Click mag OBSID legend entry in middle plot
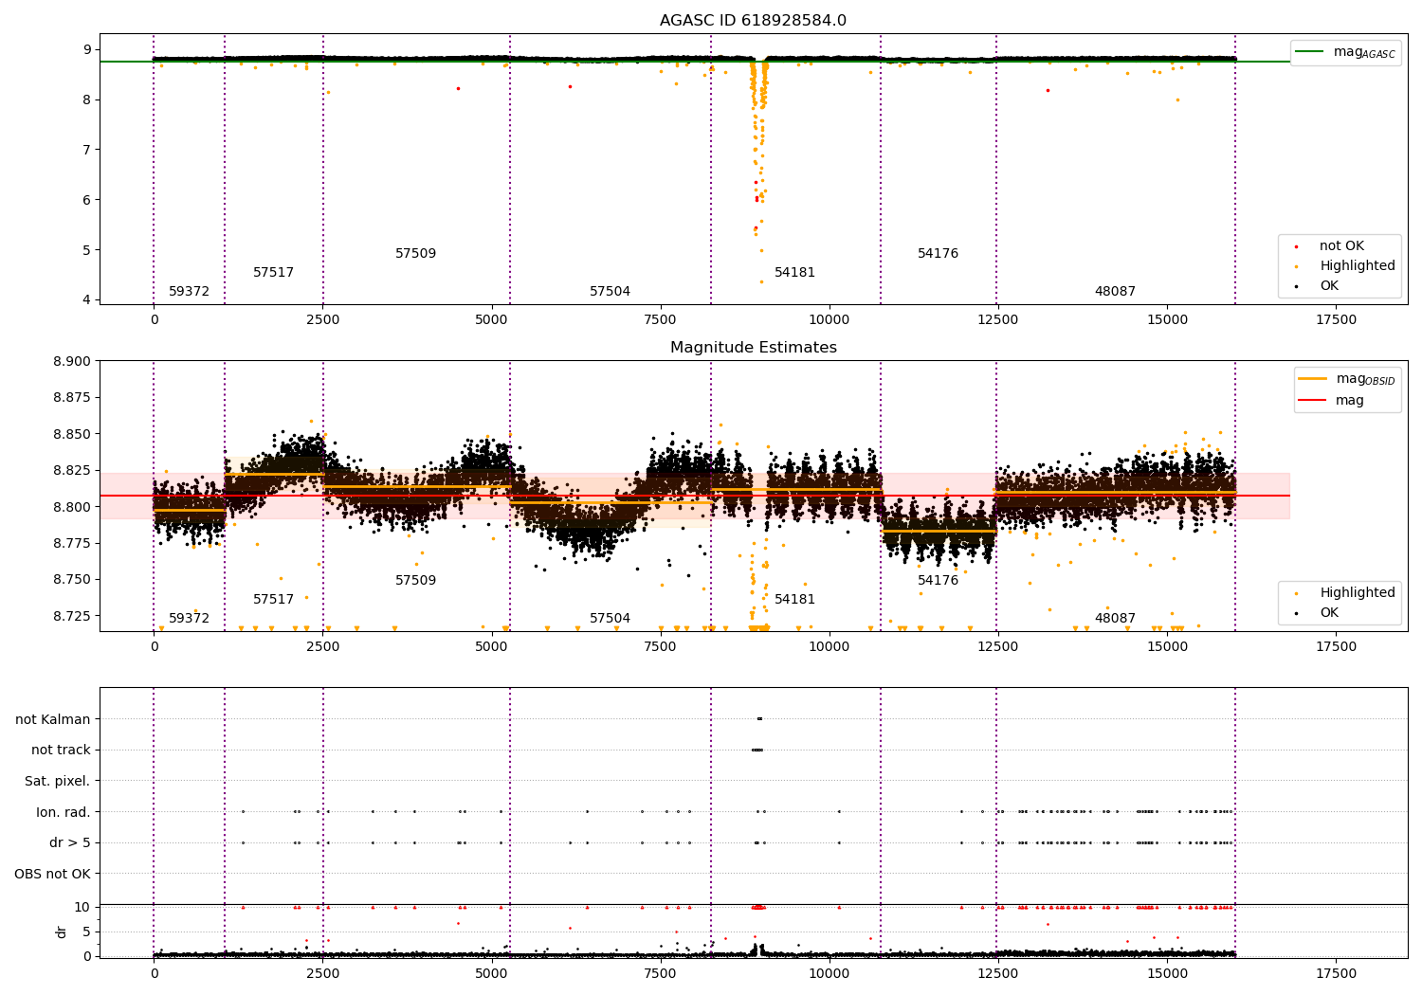 pos(1347,379)
